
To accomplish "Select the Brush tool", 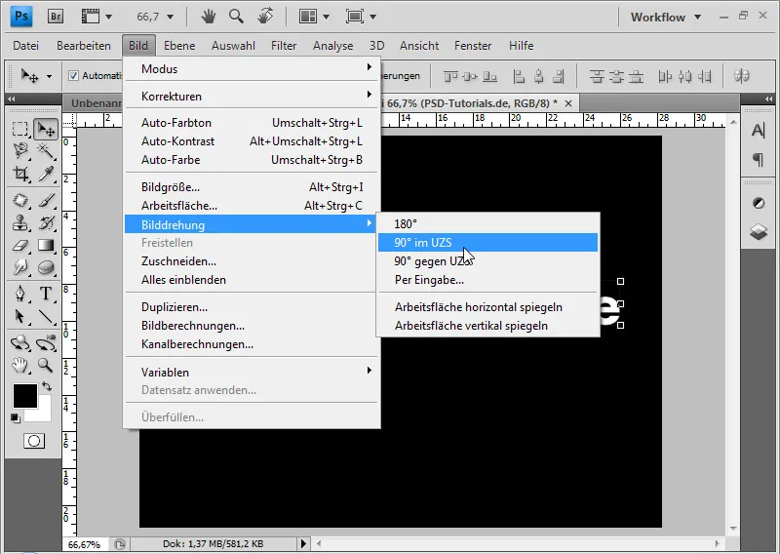I will tap(46, 200).
